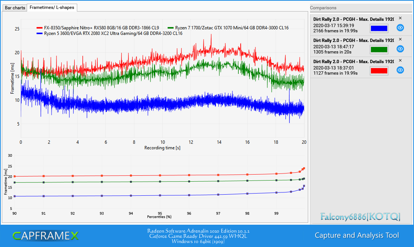
Task: Switch to the Bar charts tab
Action: [15, 8]
